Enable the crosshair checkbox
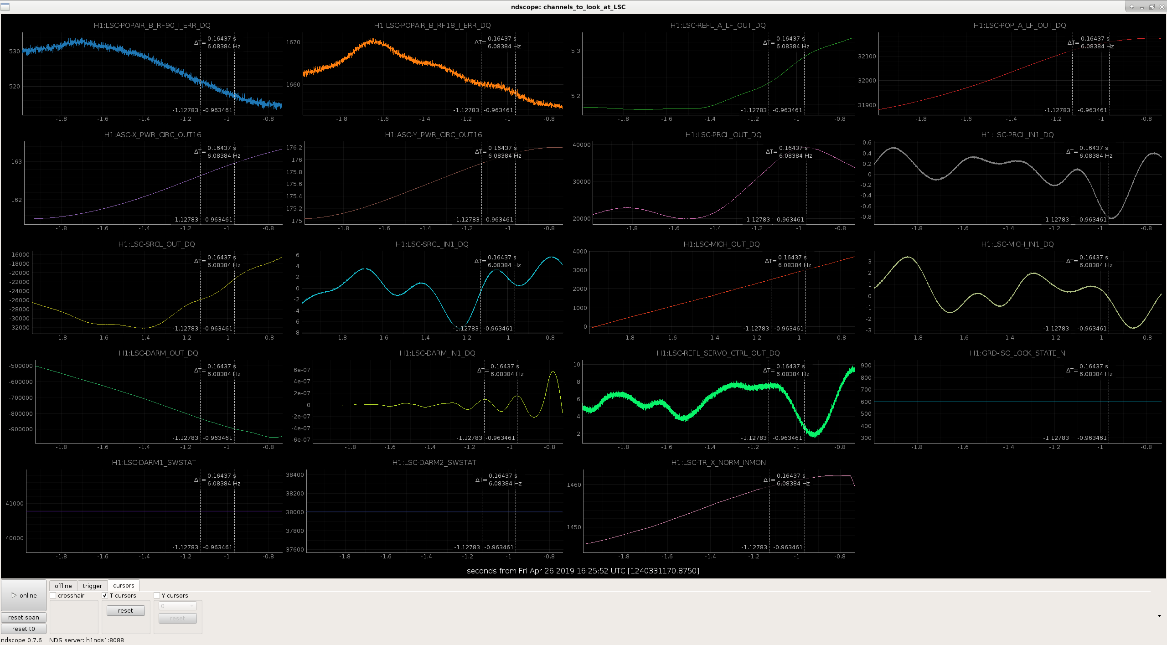This screenshot has width=1167, height=645. point(53,596)
